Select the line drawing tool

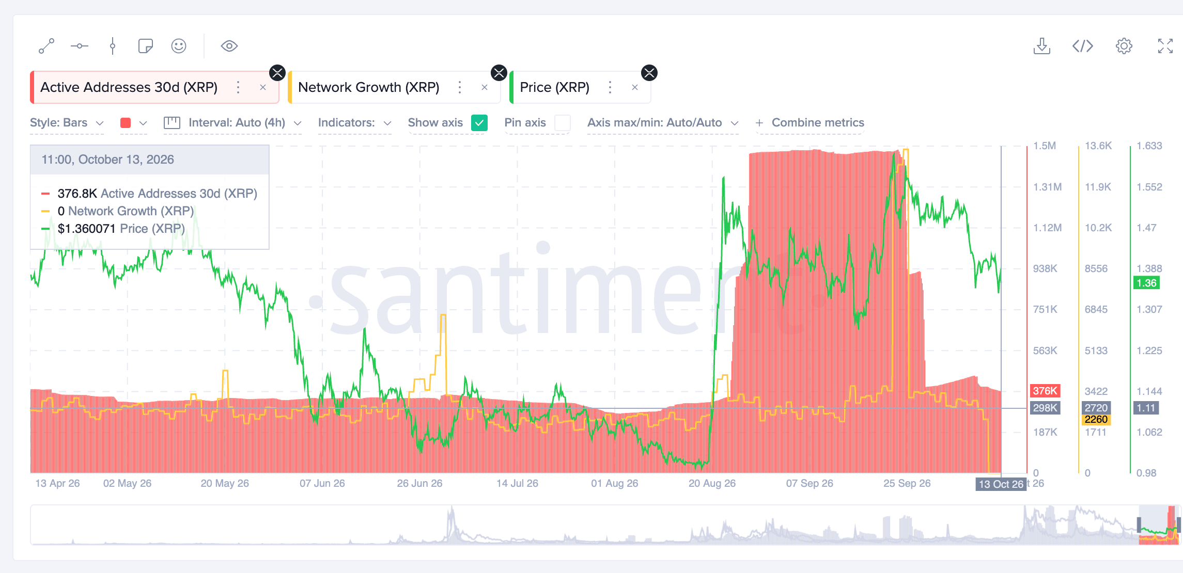pyautogui.click(x=46, y=46)
